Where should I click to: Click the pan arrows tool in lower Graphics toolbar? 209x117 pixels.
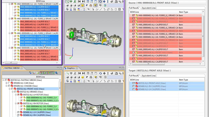click(x=104, y=73)
